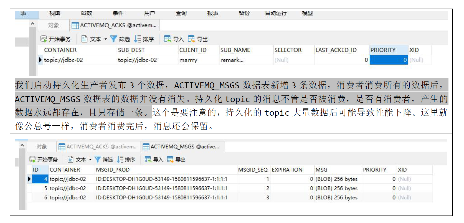Open the 备份 menu item

pyautogui.click(x=244, y=13)
